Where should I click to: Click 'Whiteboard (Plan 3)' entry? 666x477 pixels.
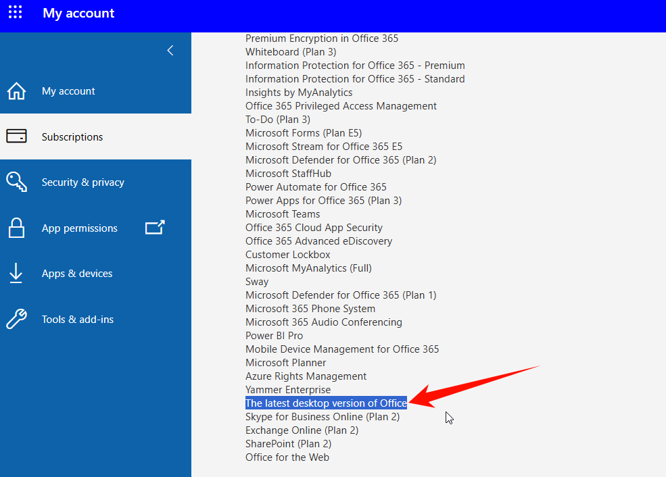(x=291, y=52)
